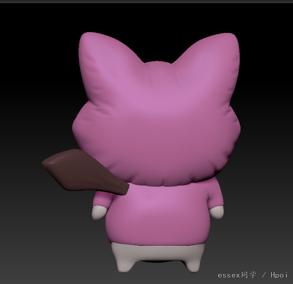Pick the white leg section below the pink shirt

coord(158,257)
